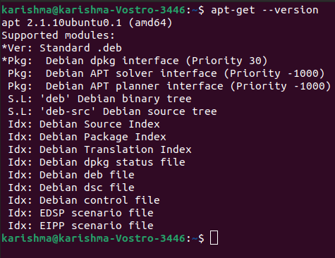Click the 'apt 2.1.10ubuntu0.1 (amd64)' version line
The width and height of the screenshot is (335, 258).
[x=87, y=23]
